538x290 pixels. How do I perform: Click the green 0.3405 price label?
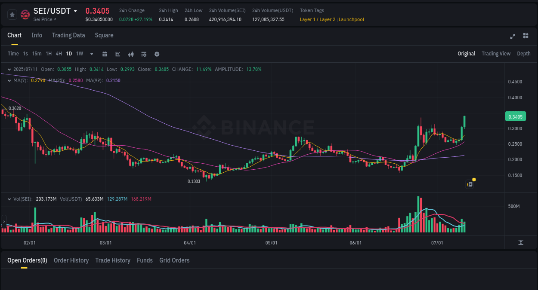515,116
